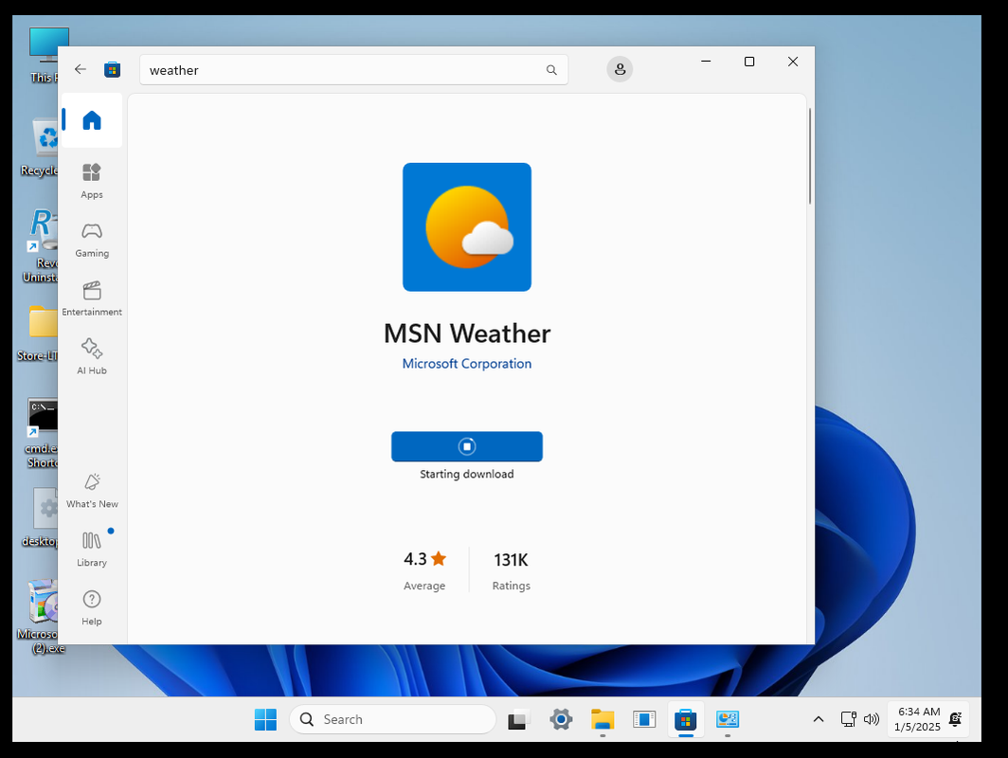Open Task View from taskbar
1008x758 pixels.
519,719
